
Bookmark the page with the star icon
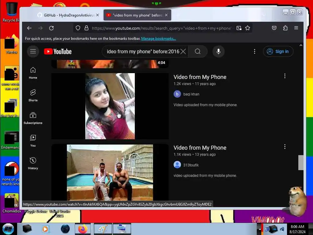coord(248,28)
